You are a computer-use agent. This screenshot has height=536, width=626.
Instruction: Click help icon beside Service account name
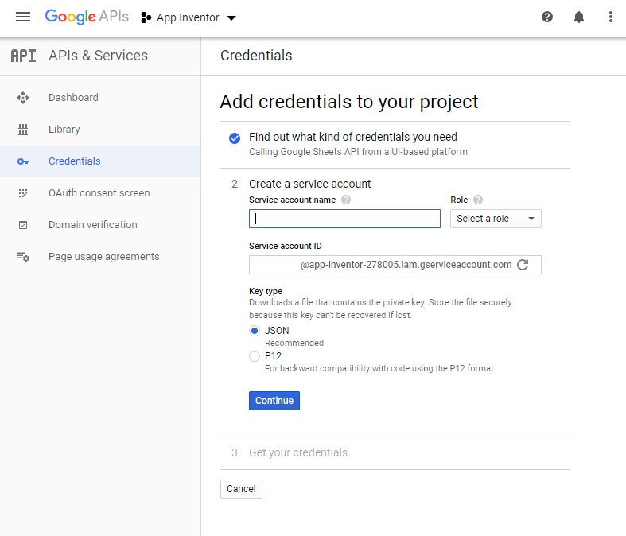click(346, 200)
